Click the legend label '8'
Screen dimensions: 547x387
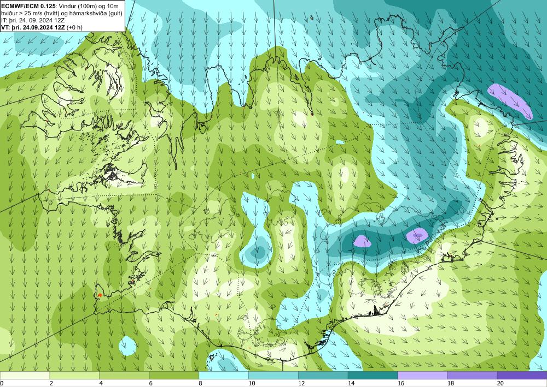[200, 383]
